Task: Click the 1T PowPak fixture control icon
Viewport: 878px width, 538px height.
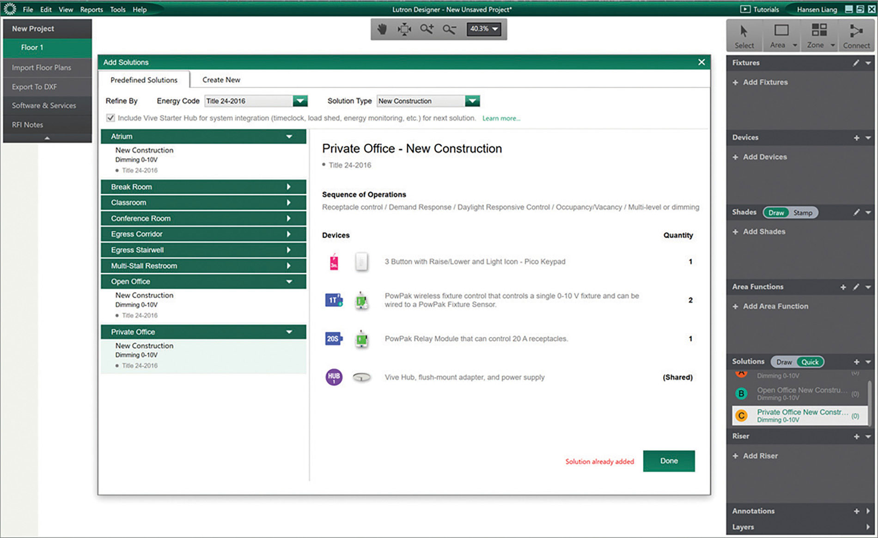Action: (x=334, y=300)
